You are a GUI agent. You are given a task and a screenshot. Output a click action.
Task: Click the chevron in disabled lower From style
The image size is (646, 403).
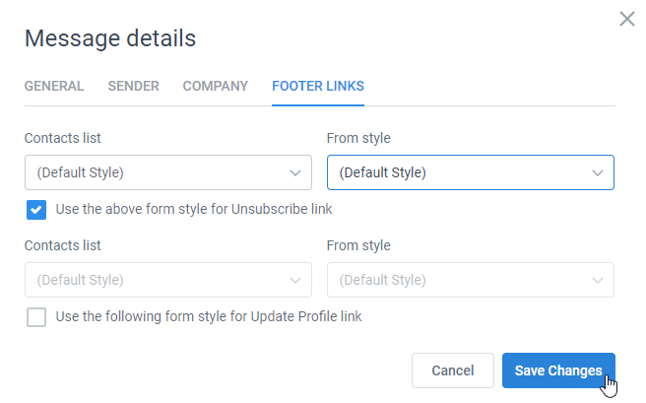(598, 281)
